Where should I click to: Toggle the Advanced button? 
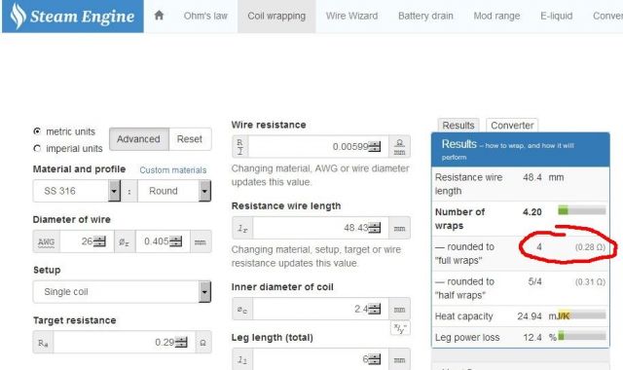click(x=138, y=139)
